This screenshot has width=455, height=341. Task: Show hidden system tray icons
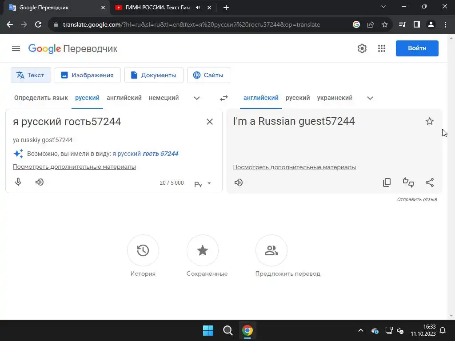[x=361, y=330]
